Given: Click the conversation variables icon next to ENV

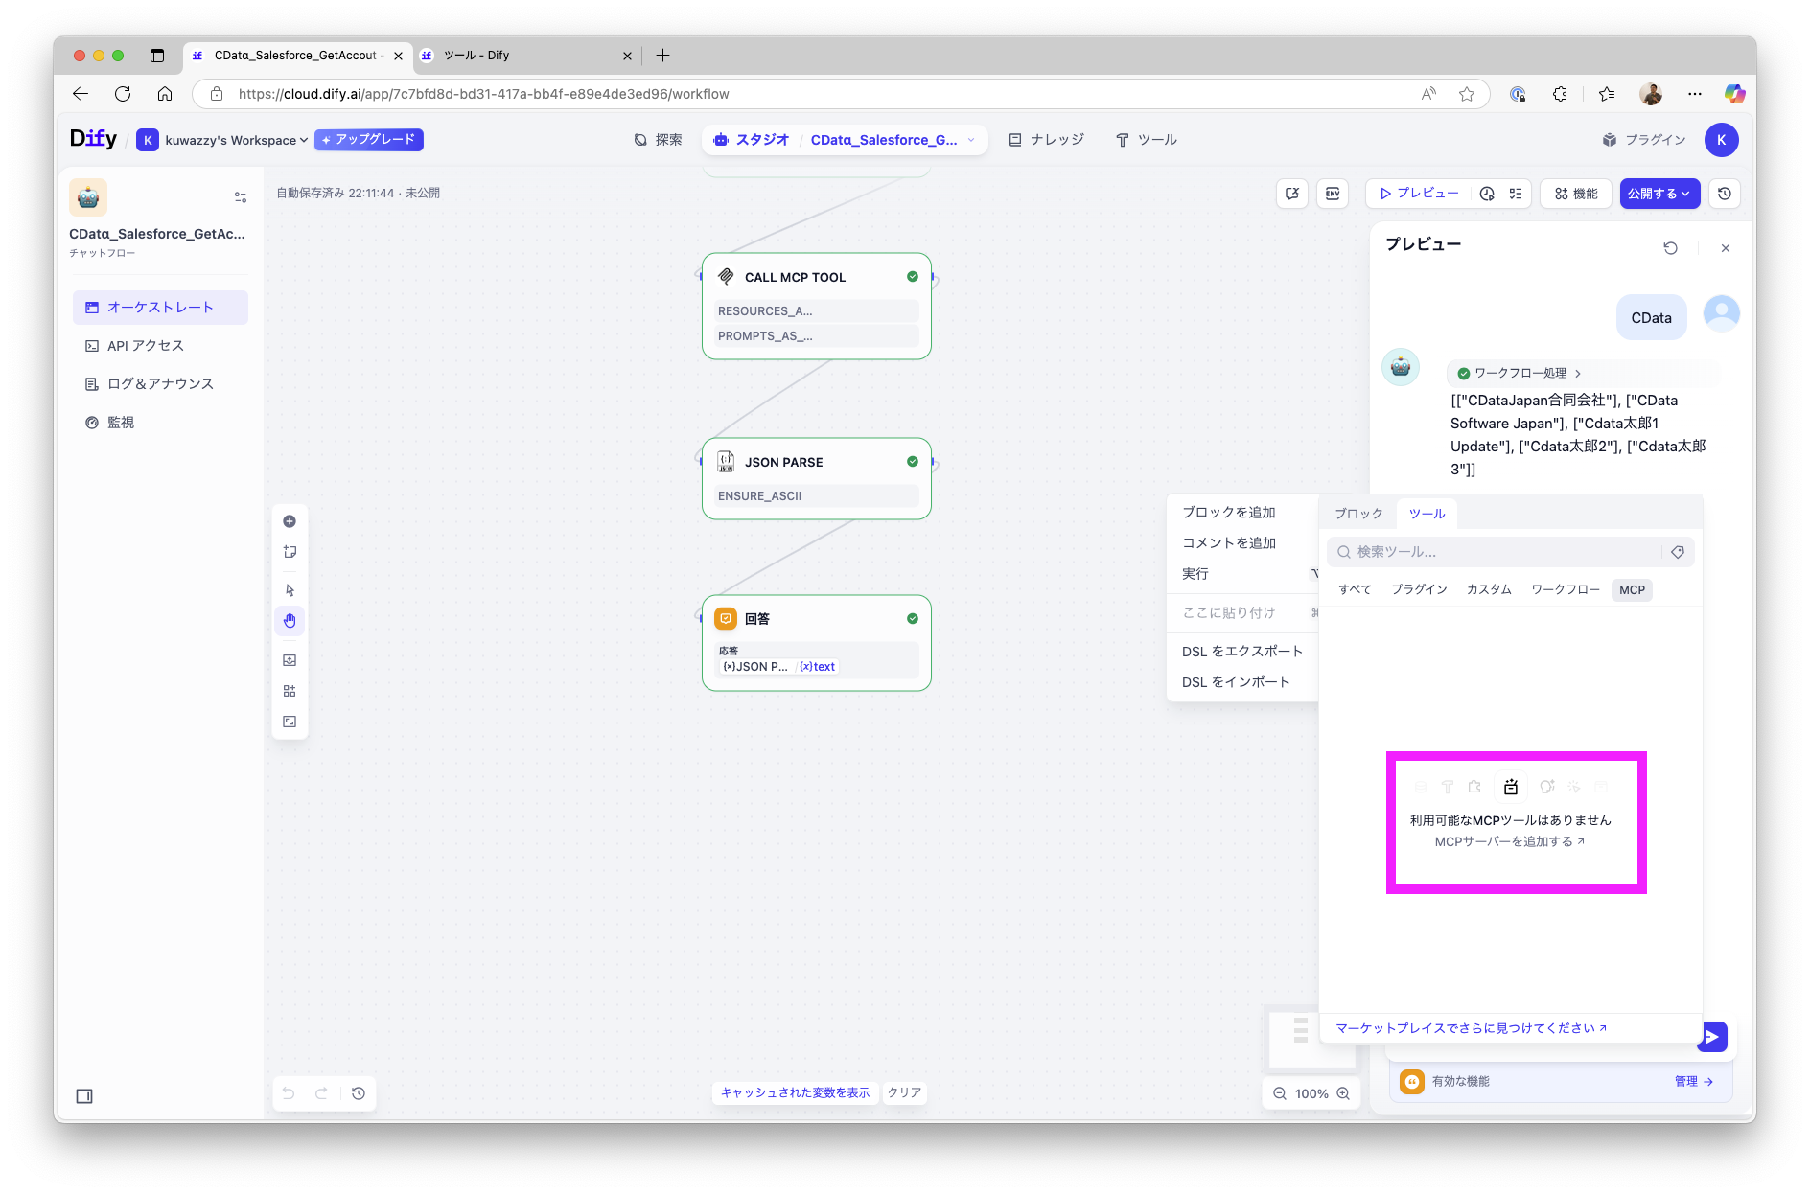Looking at the screenshot, I should coord(1292,194).
